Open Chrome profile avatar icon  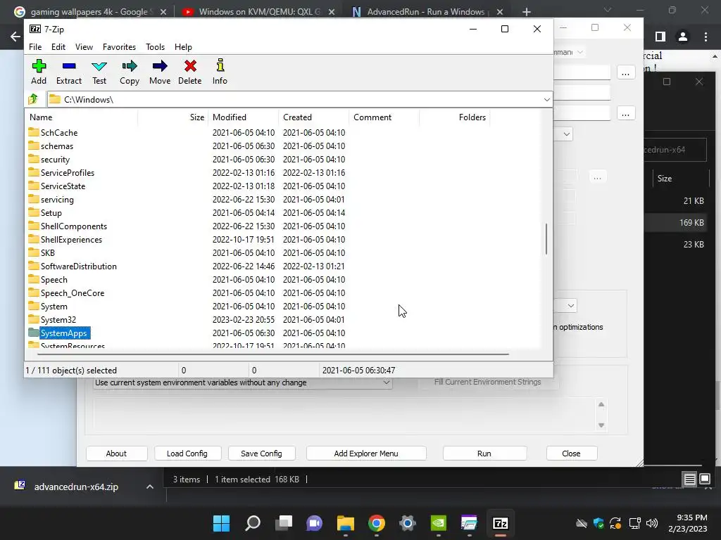(x=683, y=37)
